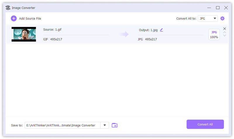Viewport: 234px width, 139px height.
Task: Expand the Save to path dropdown arrow
Action: point(105,125)
